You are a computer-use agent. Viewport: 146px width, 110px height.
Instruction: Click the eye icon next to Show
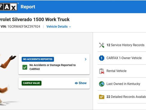[76, 83]
